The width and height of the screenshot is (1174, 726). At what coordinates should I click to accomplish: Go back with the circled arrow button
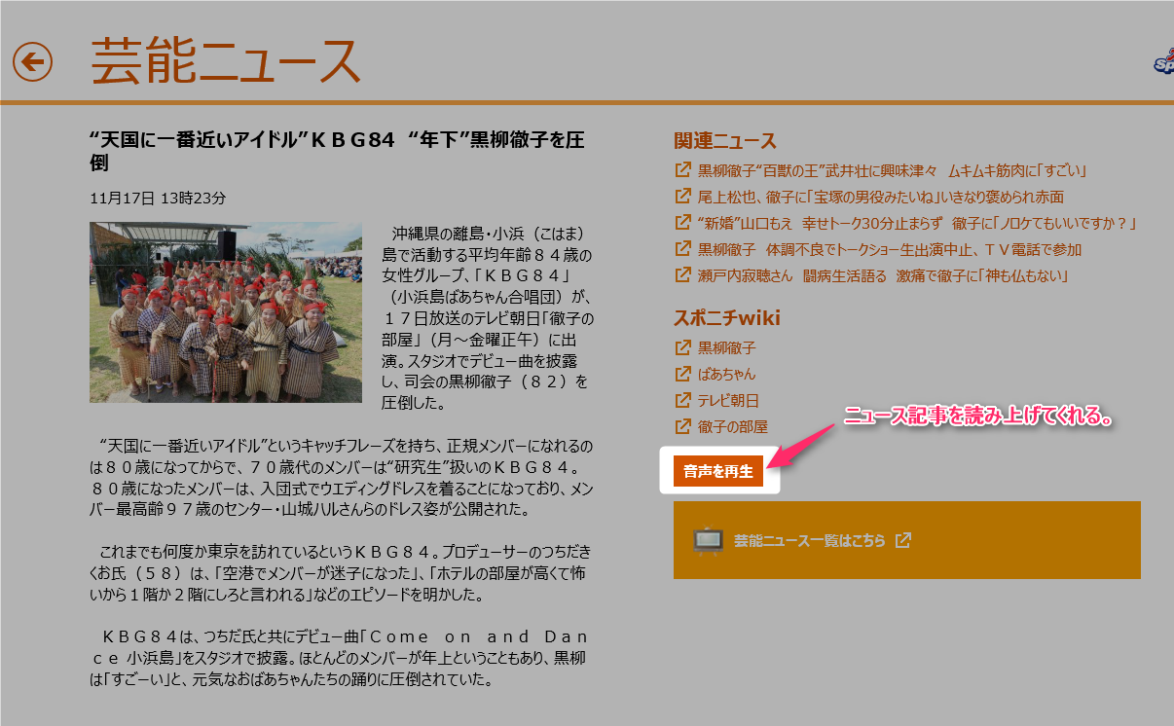coord(32,62)
